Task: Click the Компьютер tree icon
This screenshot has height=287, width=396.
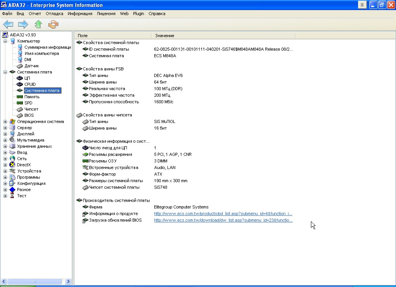Action: click(12, 41)
